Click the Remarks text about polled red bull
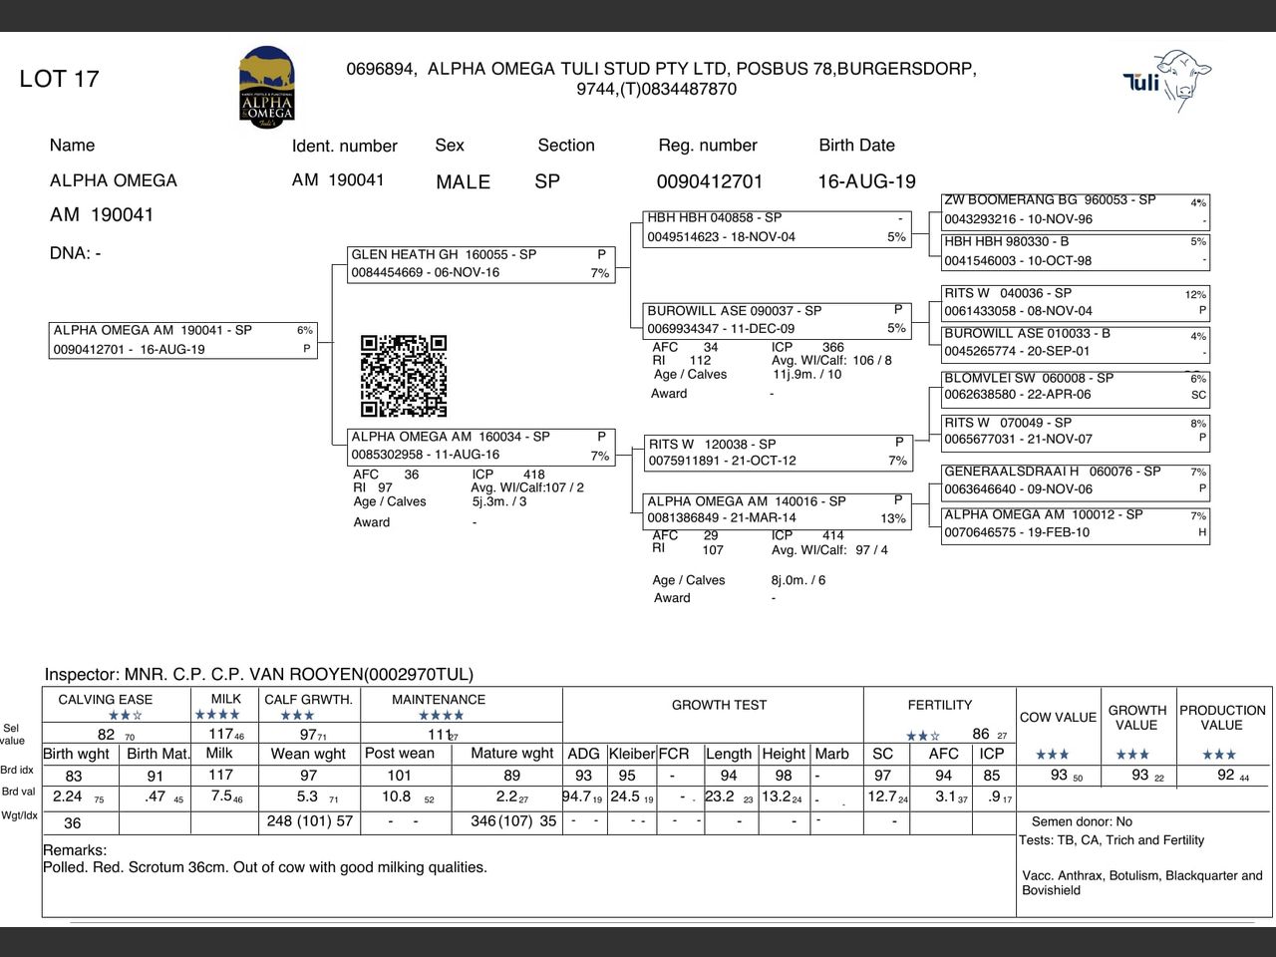 (265, 867)
